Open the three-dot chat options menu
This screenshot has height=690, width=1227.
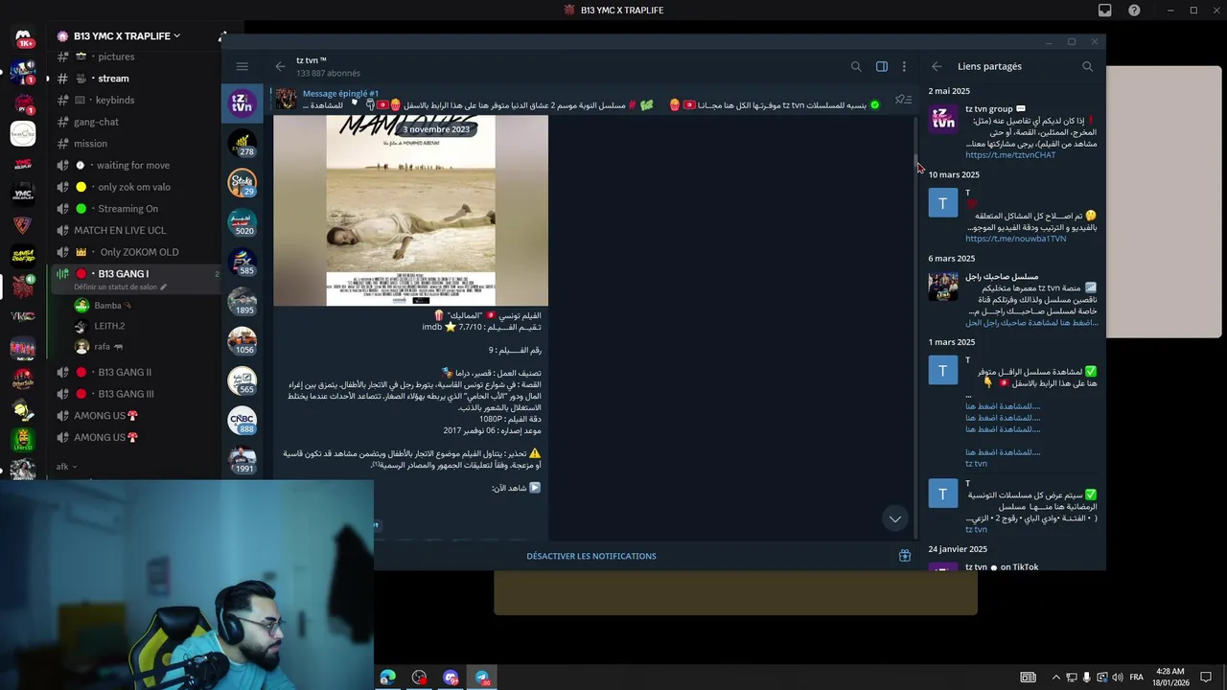click(904, 66)
